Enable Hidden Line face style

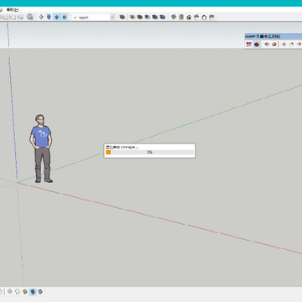pos(18,292)
